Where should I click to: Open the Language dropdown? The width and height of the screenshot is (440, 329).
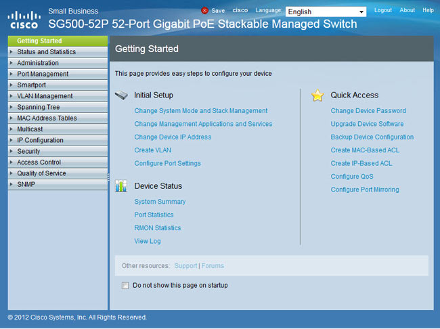(x=326, y=12)
